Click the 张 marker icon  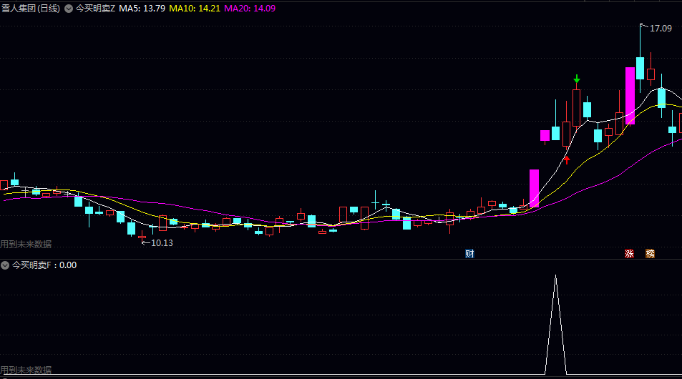coord(629,254)
